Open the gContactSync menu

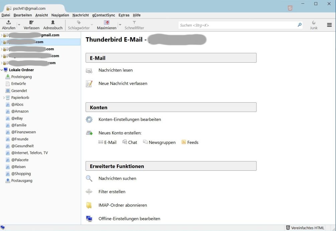(104, 15)
